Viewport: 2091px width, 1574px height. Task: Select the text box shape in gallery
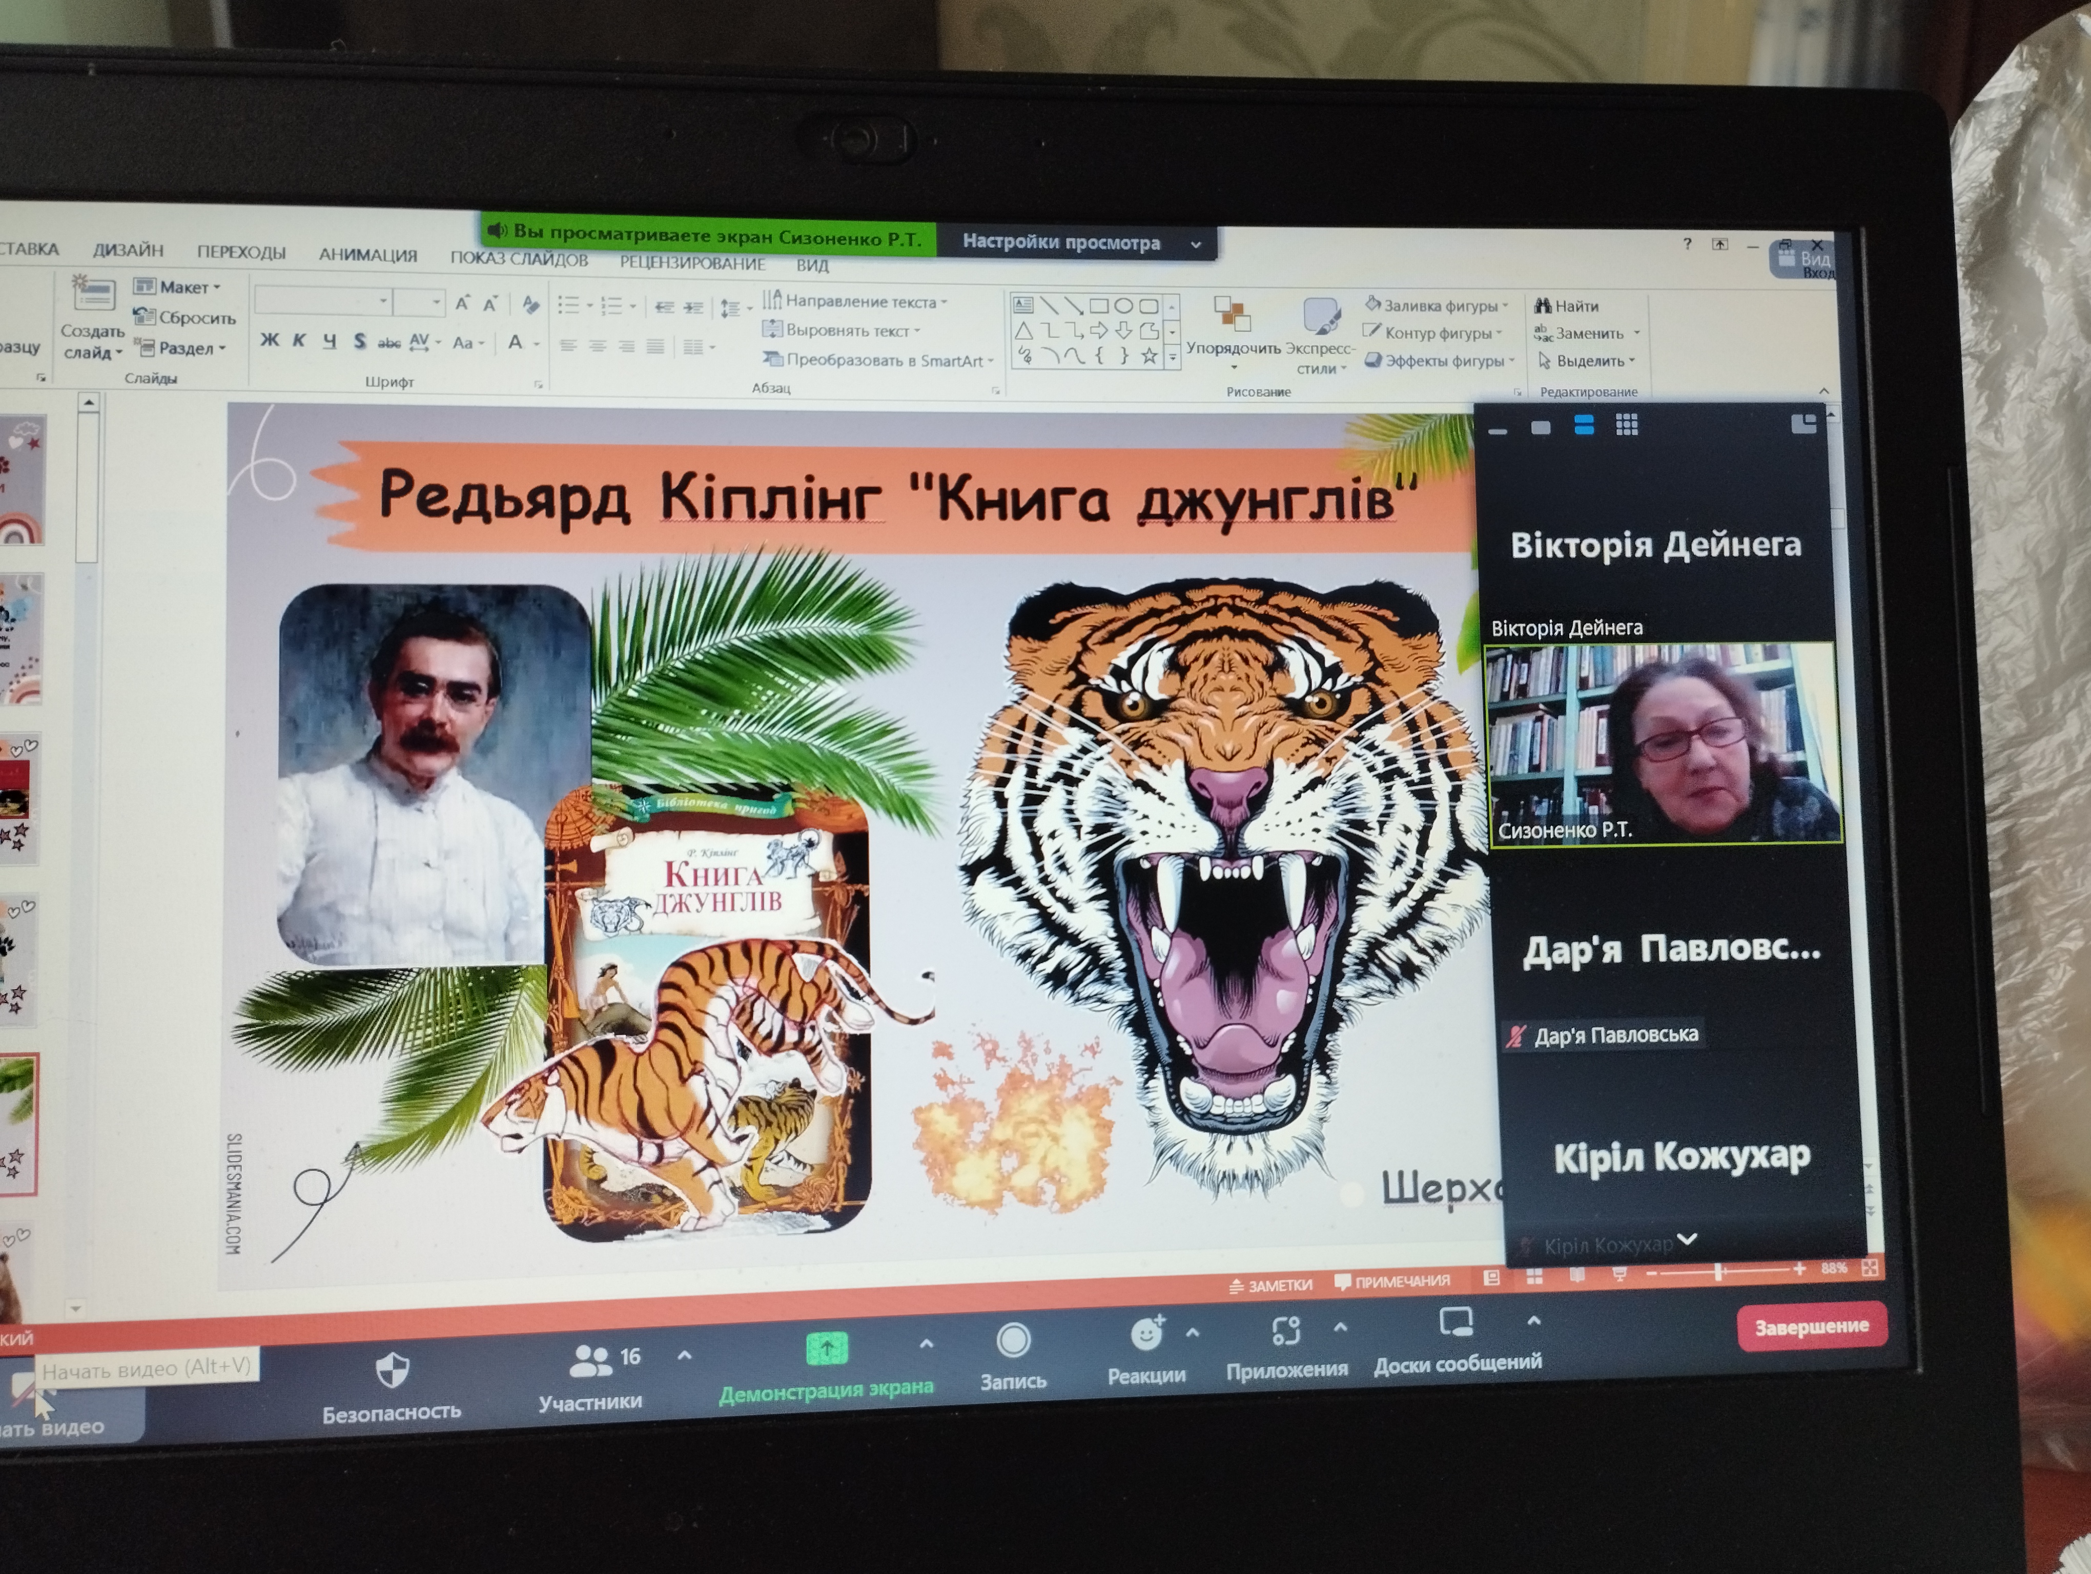(1024, 305)
